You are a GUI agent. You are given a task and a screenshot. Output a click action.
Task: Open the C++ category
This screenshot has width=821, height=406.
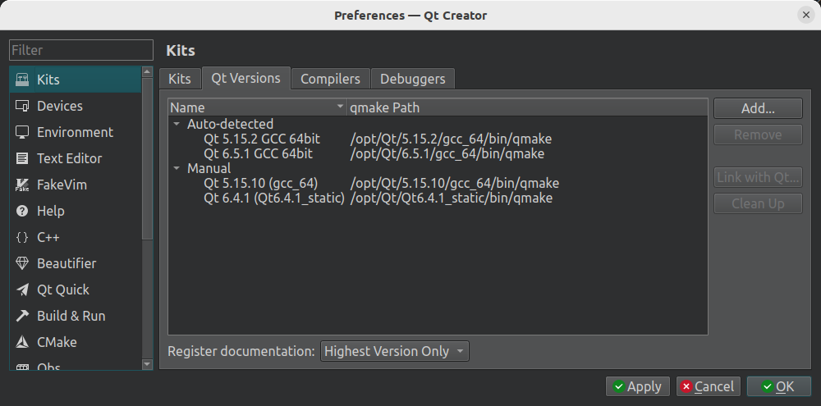(x=76, y=237)
